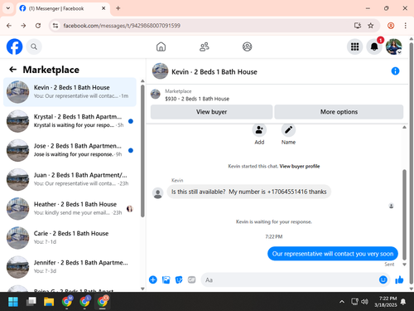Screen dimensions: 414x311
Task: Open Carie's conversation
Action: point(70,238)
